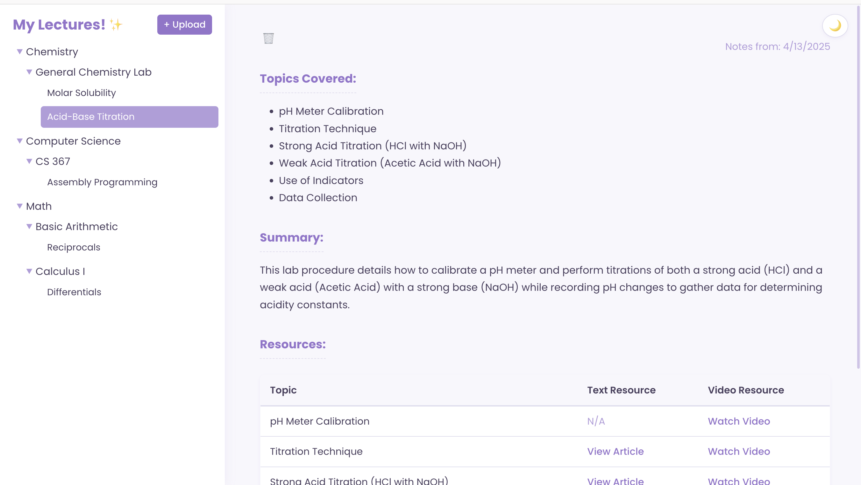Collapse the Math folder triangle
The height and width of the screenshot is (485, 861).
(20, 206)
